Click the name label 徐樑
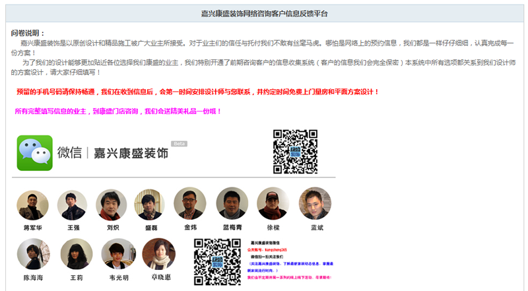 click(273, 228)
